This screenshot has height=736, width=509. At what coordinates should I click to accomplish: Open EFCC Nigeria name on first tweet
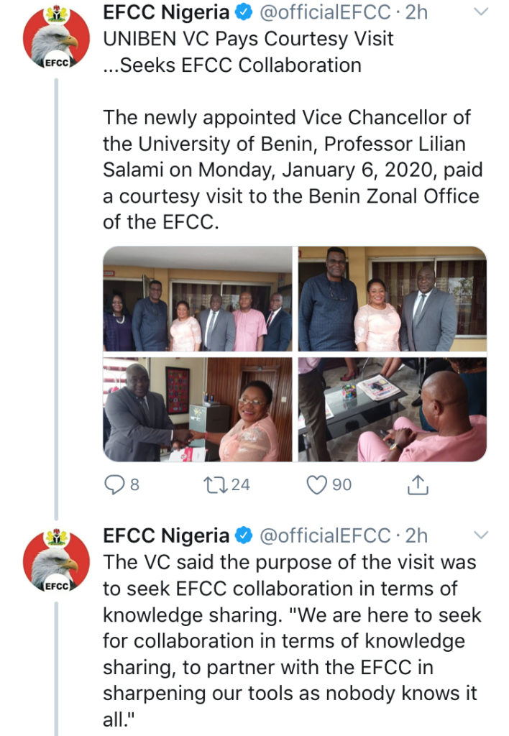166,13
